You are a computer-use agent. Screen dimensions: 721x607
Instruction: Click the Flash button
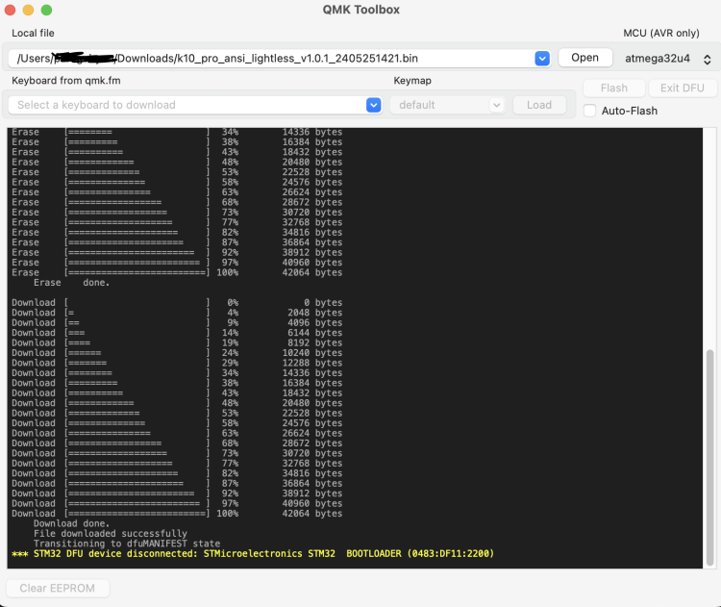coord(613,88)
